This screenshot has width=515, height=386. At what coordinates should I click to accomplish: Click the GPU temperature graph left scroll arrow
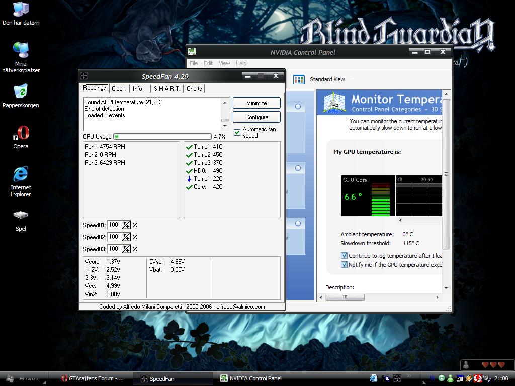point(400,220)
